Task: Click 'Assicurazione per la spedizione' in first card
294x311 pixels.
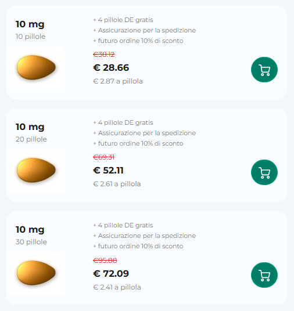Action: (147, 30)
